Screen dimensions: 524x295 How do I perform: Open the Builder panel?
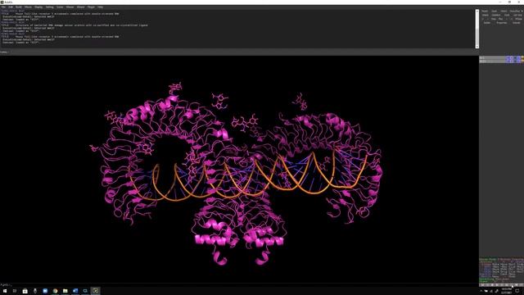tap(487, 23)
